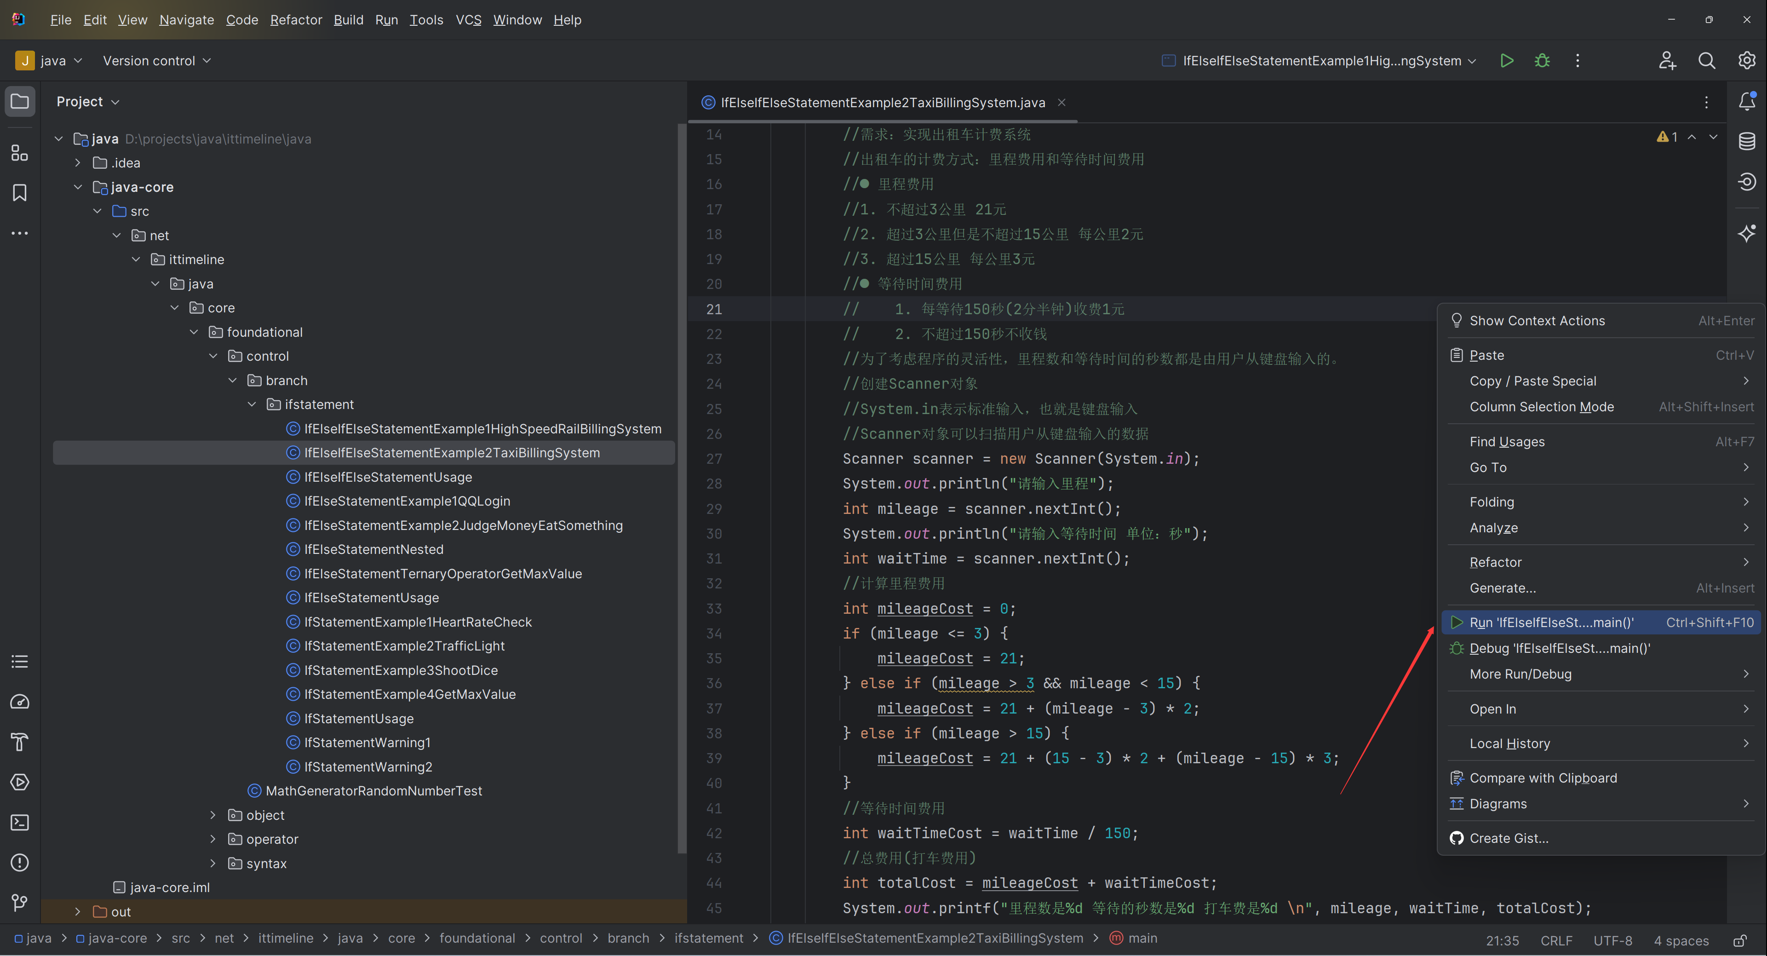The width and height of the screenshot is (1767, 956).
Task: Open the Profiler gauge icon in left sidebar
Action: (20, 702)
